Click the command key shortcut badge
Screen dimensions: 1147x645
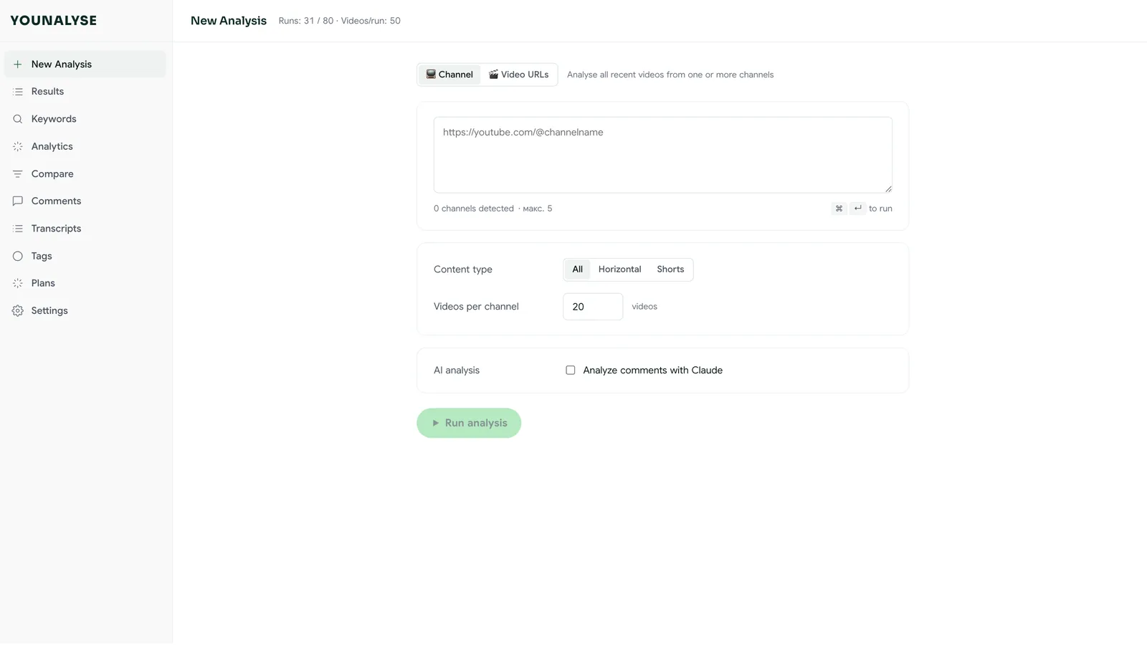(x=839, y=209)
